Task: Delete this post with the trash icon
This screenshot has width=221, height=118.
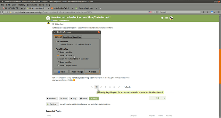Action: (x=110, y=87)
